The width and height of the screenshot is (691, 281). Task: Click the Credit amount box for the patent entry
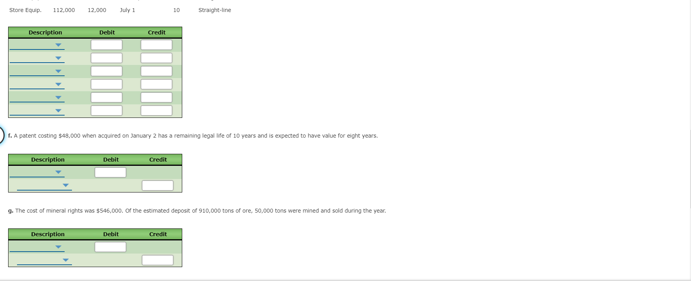pos(157,185)
